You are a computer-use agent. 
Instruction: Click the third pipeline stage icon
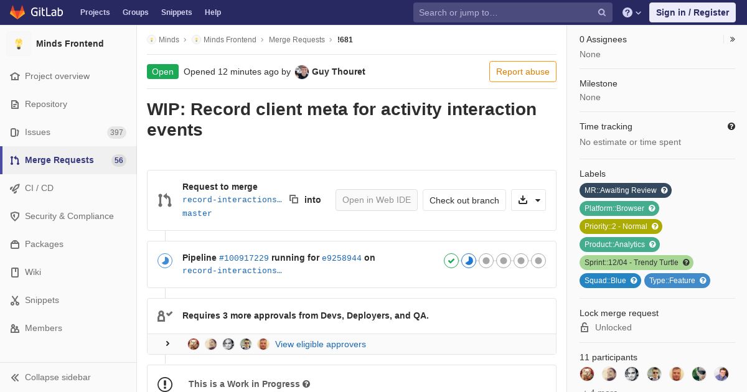[486, 261]
